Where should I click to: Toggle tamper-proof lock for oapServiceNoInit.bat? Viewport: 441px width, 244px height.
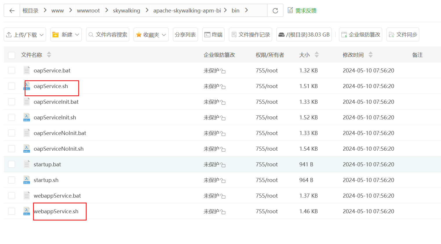[x=223, y=134]
